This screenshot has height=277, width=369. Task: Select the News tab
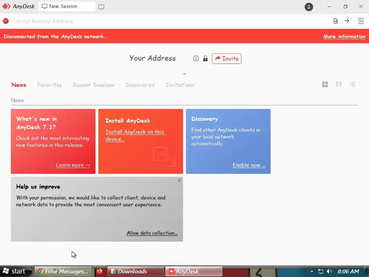[x=19, y=85]
